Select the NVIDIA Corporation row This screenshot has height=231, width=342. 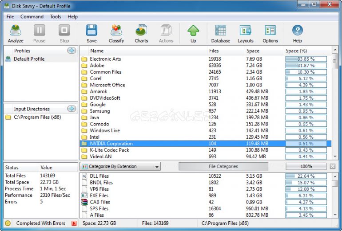coord(206,144)
